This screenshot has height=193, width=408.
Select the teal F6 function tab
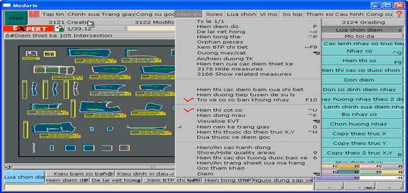click(x=348, y=172)
